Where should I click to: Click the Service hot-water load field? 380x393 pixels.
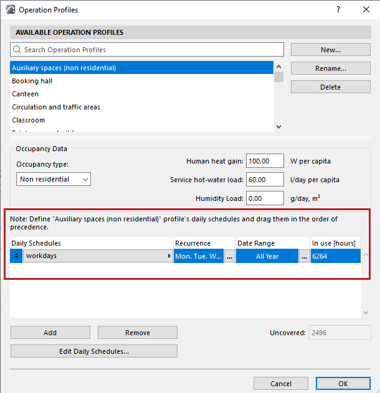coord(265,180)
